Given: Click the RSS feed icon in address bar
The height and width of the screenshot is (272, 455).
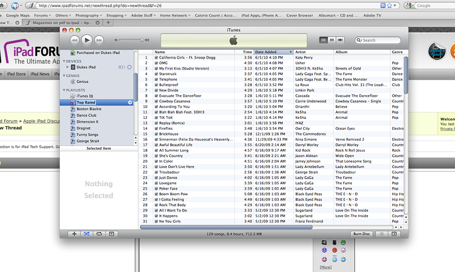Looking at the screenshot, I should (x=383, y=5).
